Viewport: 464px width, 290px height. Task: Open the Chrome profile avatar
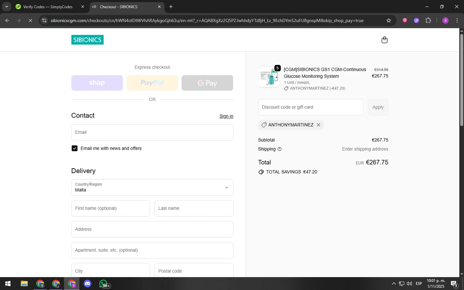(445, 20)
